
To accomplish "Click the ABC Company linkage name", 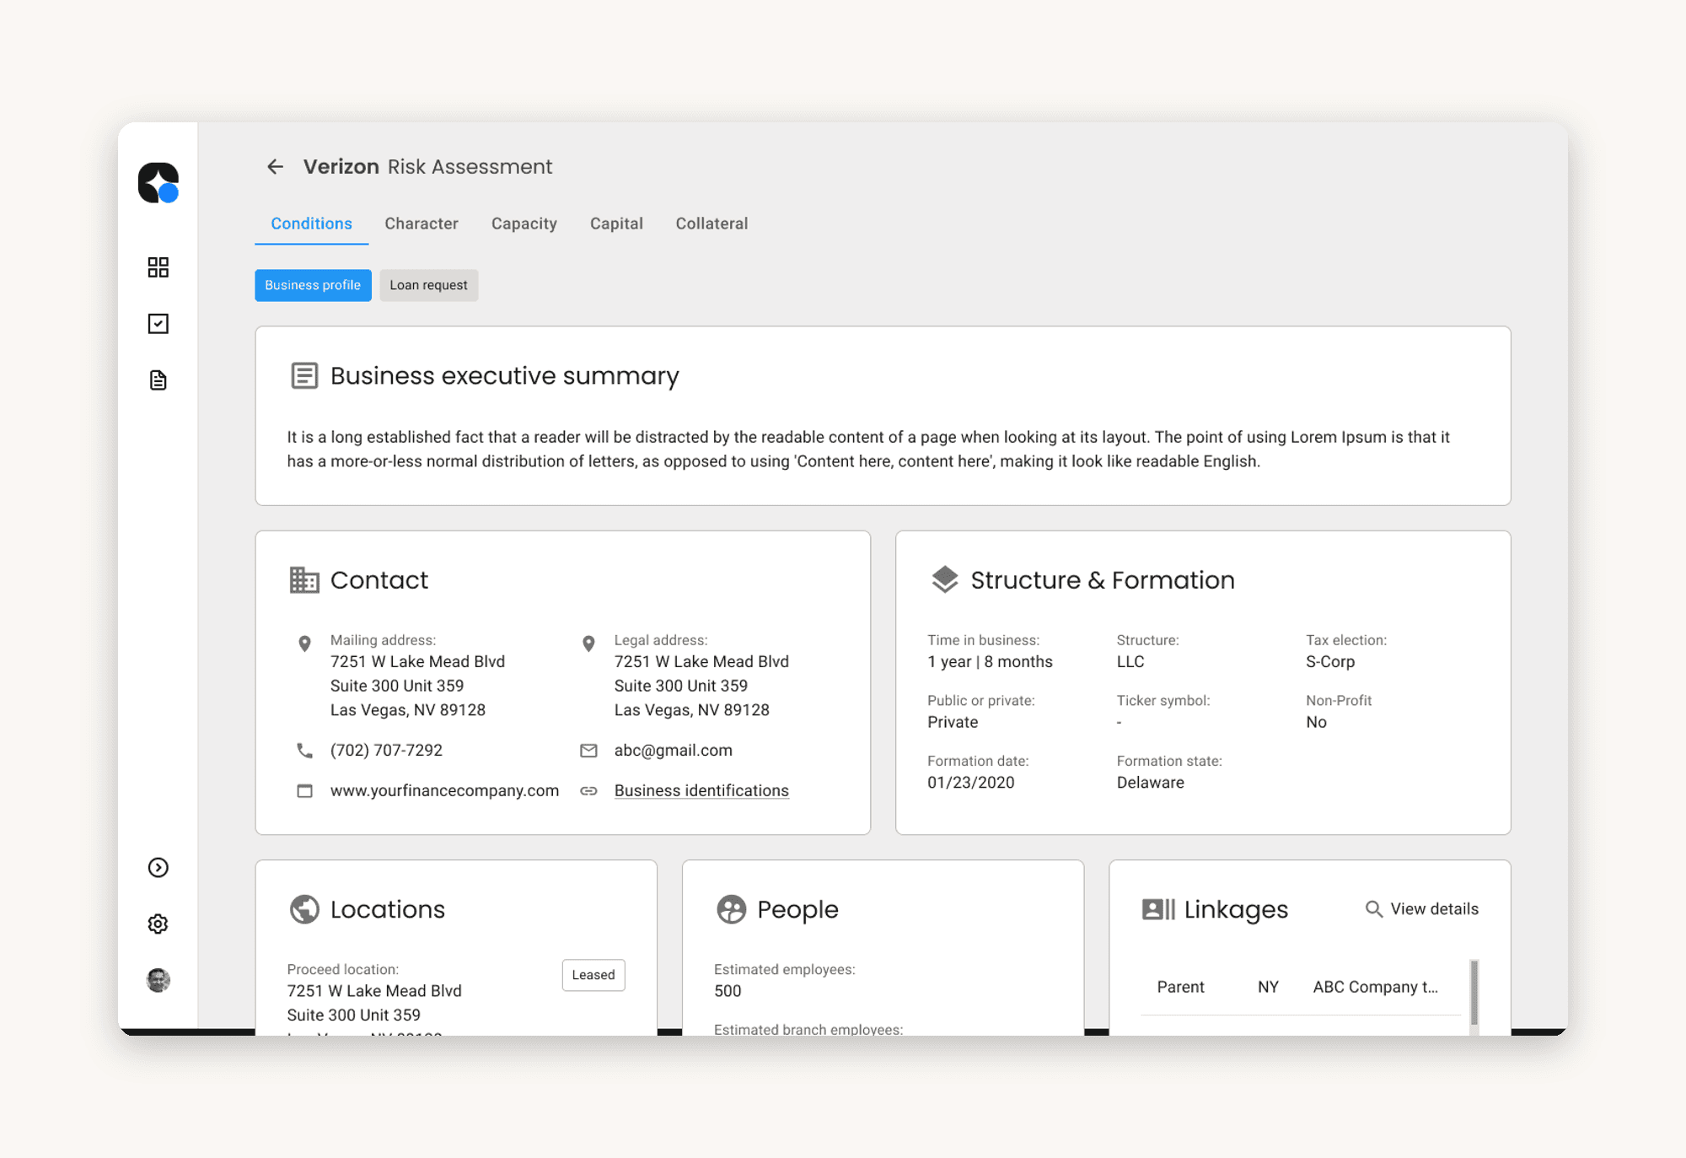I will click(1375, 987).
